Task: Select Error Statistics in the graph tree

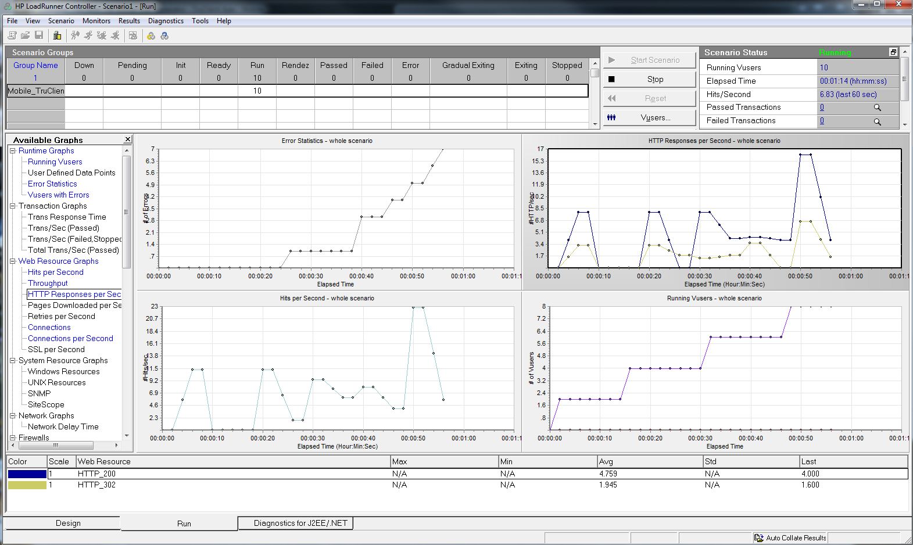Action: pos(52,184)
